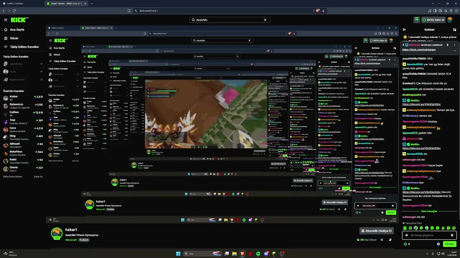Viewport: 460px width, 258px height.
Task: Click the Turkish language tag
Action: click(x=84, y=240)
